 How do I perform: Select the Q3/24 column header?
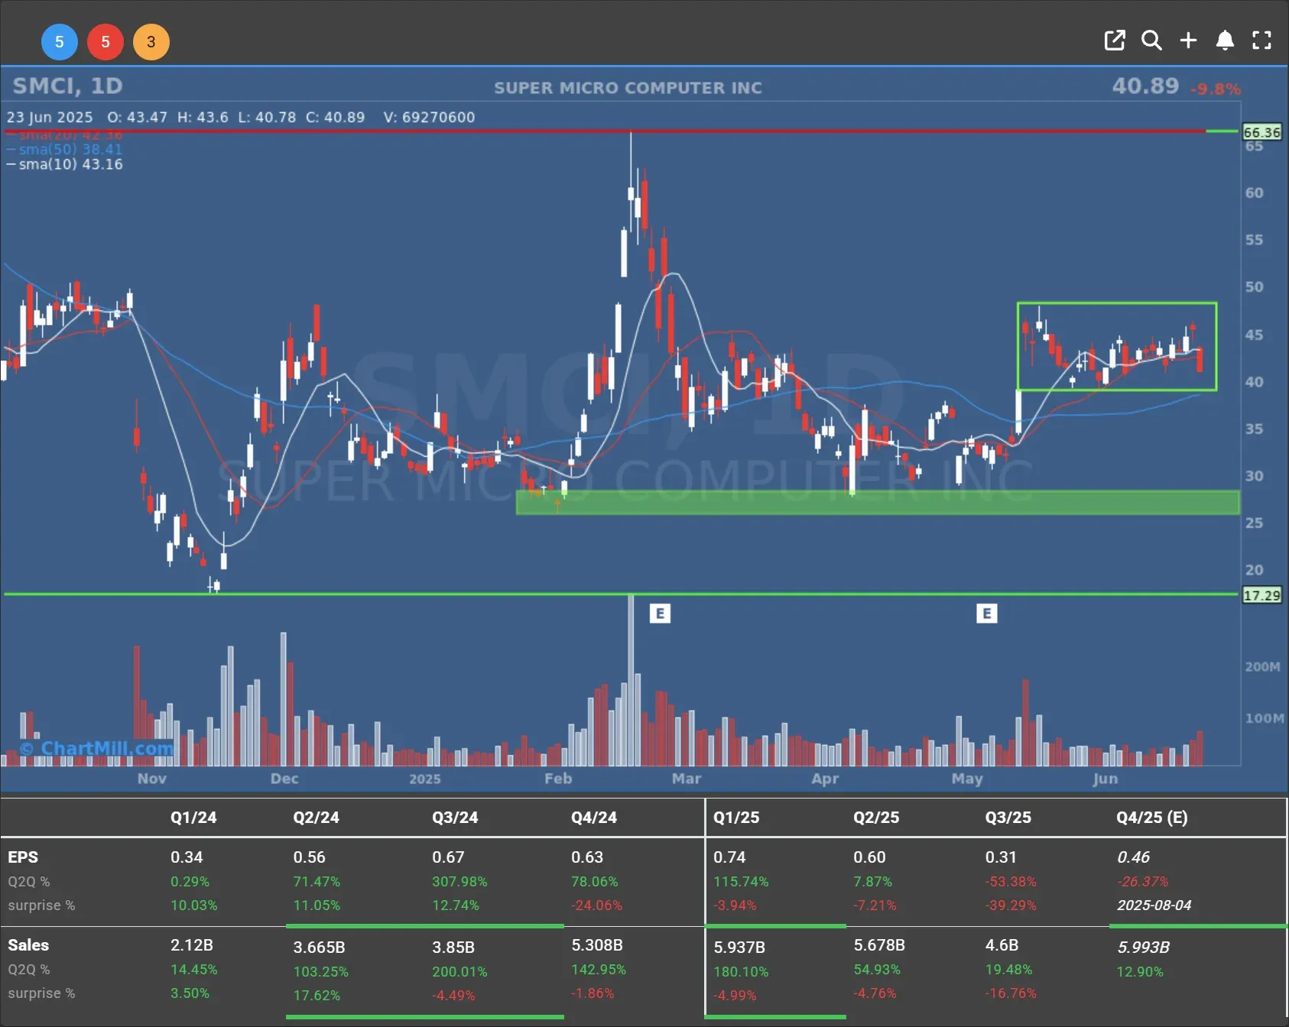[x=455, y=817]
